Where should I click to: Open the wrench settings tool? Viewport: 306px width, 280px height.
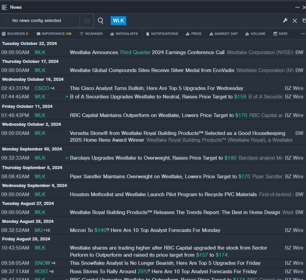point(285,21)
